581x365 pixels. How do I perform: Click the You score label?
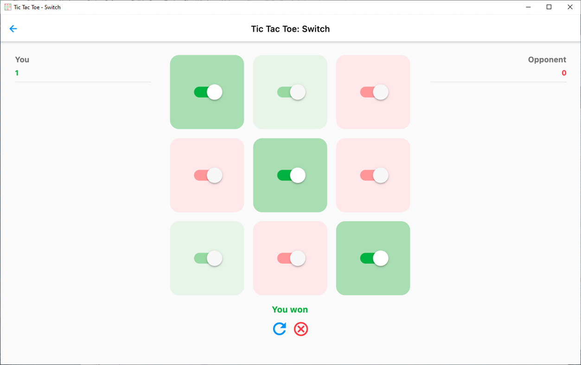click(23, 59)
